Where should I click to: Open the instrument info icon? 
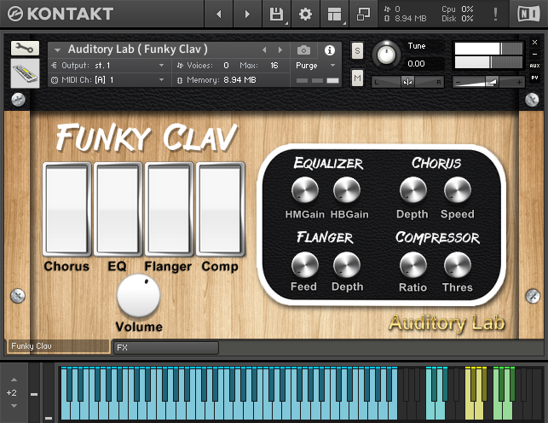tap(330, 49)
